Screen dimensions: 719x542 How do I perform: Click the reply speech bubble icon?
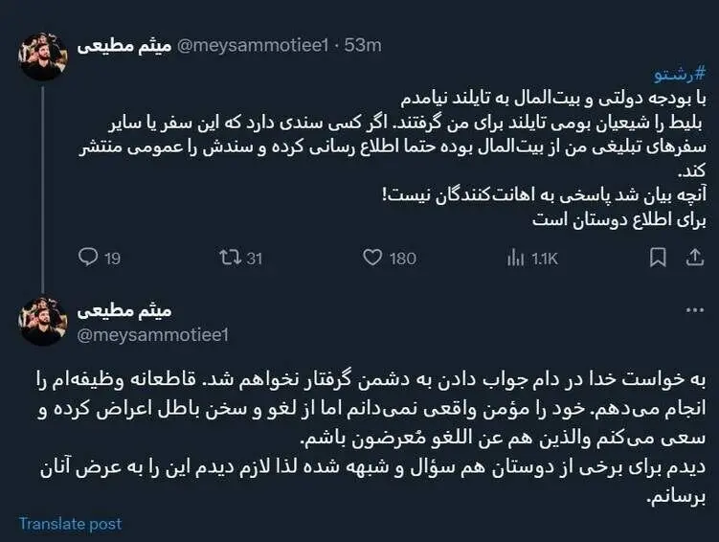(87, 257)
